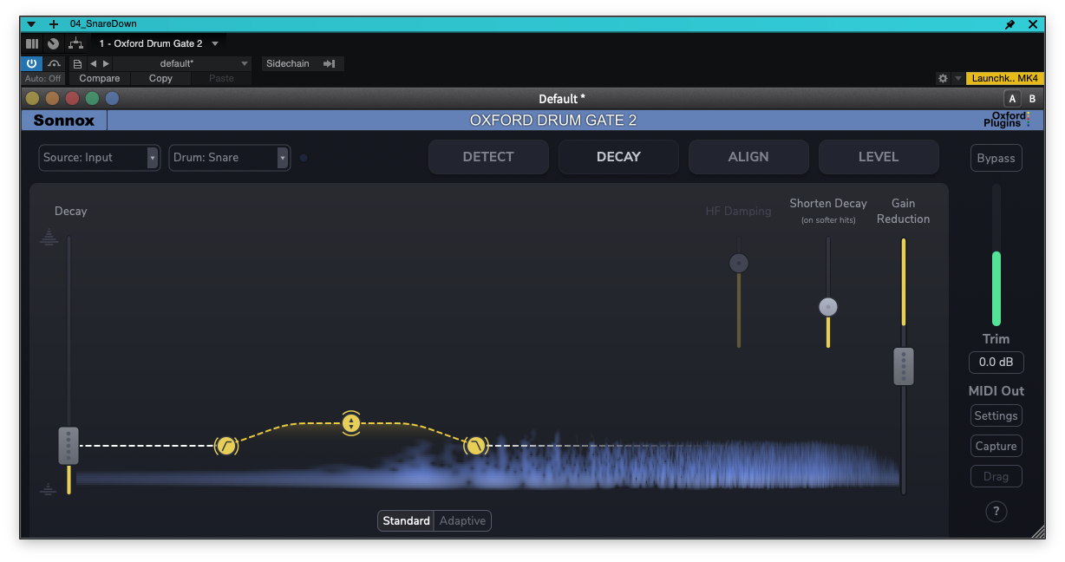Switch to the LEVEL tab
The width and height of the screenshot is (1065, 562).
879,157
